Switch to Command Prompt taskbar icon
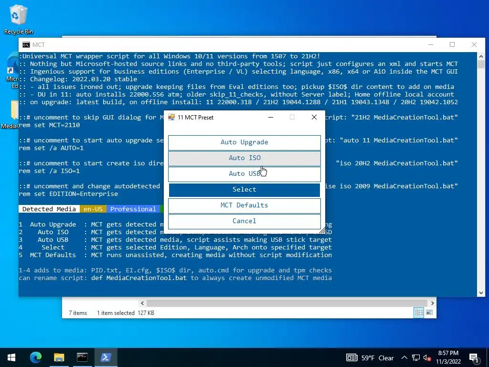This screenshot has width=489, height=367. click(x=82, y=357)
